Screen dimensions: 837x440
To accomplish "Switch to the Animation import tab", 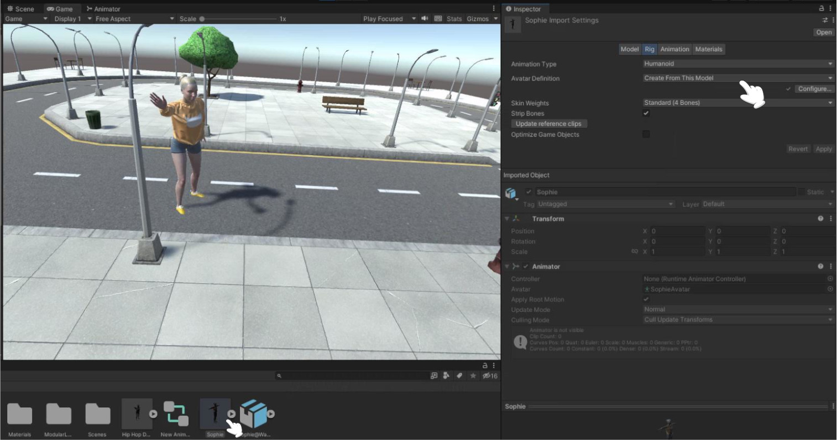I will [x=674, y=49].
